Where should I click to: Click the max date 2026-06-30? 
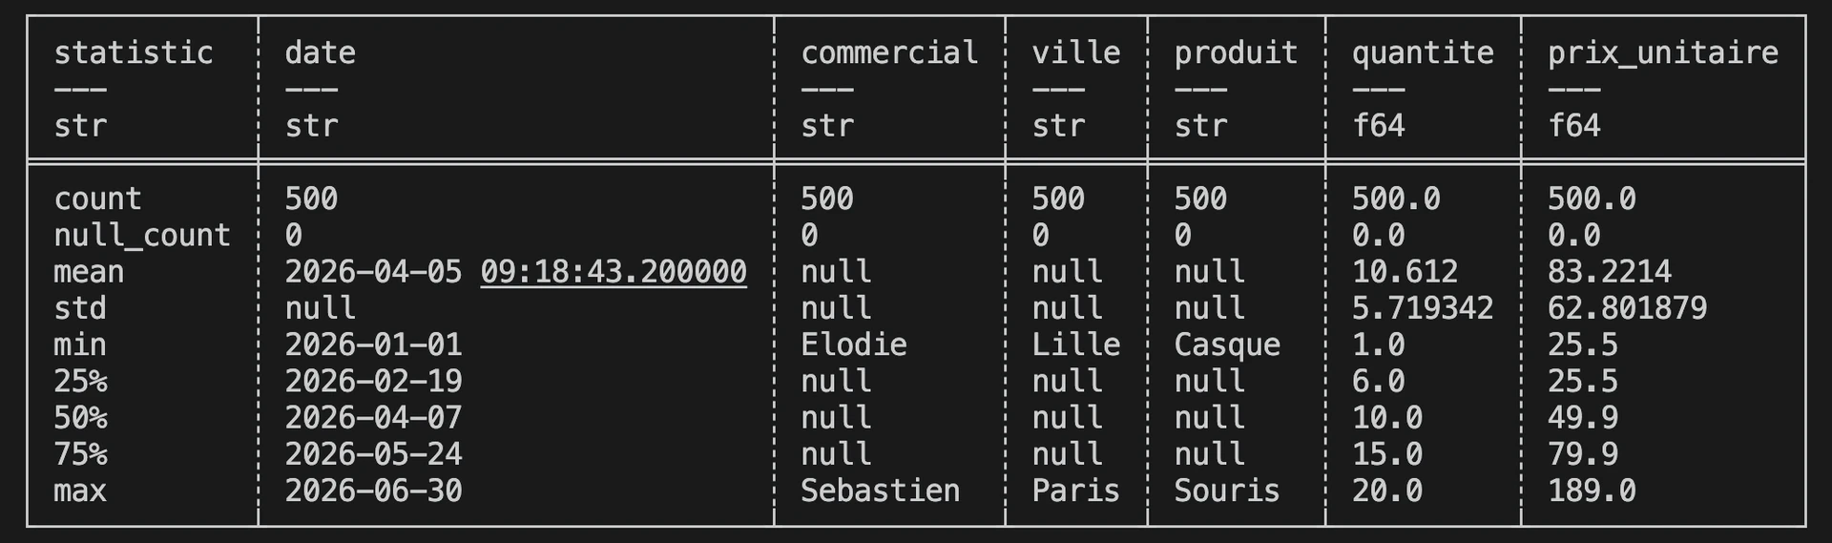coord(373,491)
